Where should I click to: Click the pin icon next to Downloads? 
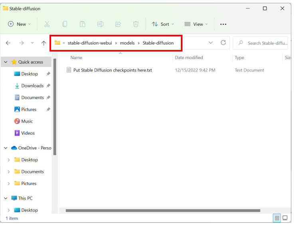coord(48,85)
